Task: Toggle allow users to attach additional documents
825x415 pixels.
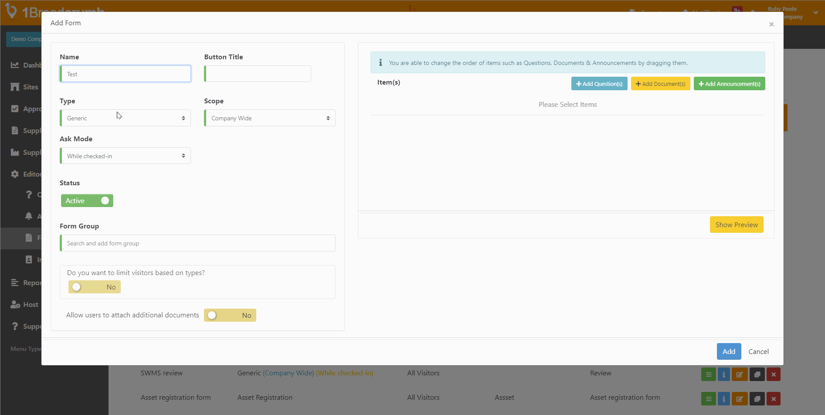Action: tap(230, 315)
